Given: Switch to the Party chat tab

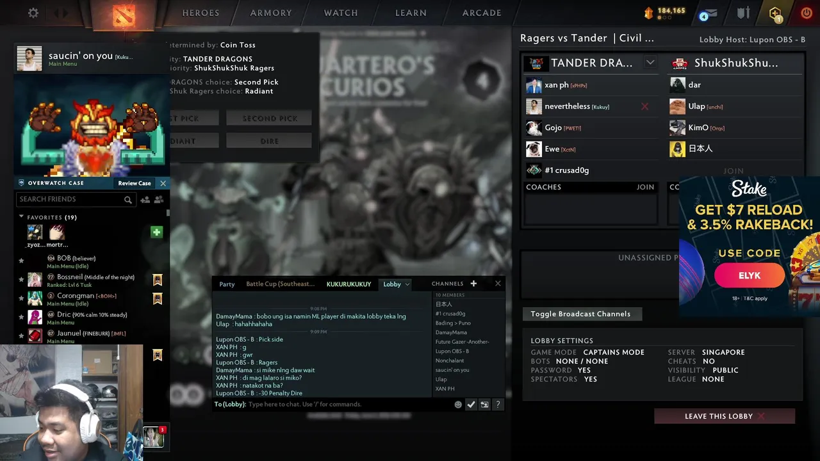Looking at the screenshot, I should pyautogui.click(x=227, y=284).
